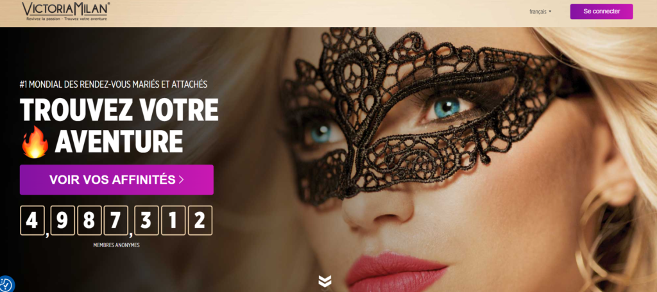The width and height of the screenshot is (657, 292).
Task: Open the cookie consent icon in the corner
Action: coord(5,284)
